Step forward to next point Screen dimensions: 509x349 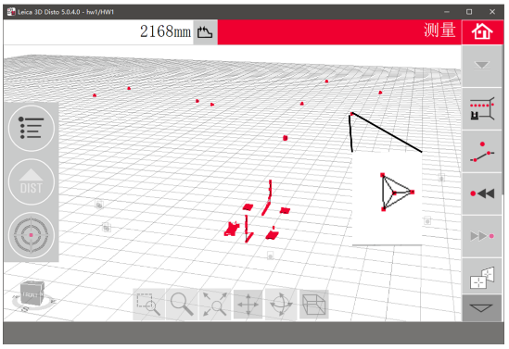pyautogui.click(x=482, y=236)
